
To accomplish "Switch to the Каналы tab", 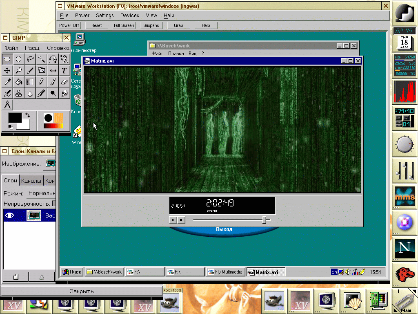I will 31,181.
